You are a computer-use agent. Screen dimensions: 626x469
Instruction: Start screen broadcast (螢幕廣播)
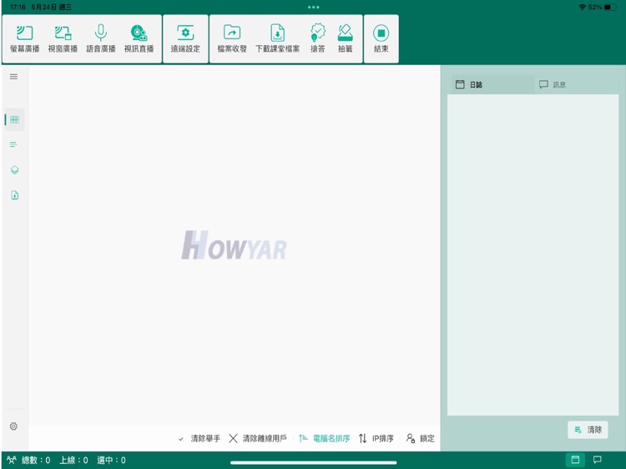pyautogui.click(x=25, y=38)
